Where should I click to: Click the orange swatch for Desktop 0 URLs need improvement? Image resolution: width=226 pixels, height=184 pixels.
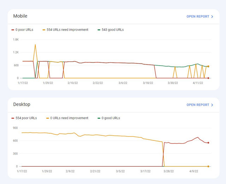pyautogui.click(x=47, y=118)
